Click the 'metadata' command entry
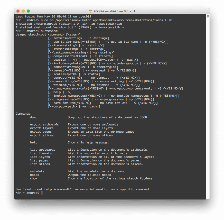This screenshot has width=224, height=220. (x=37, y=171)
